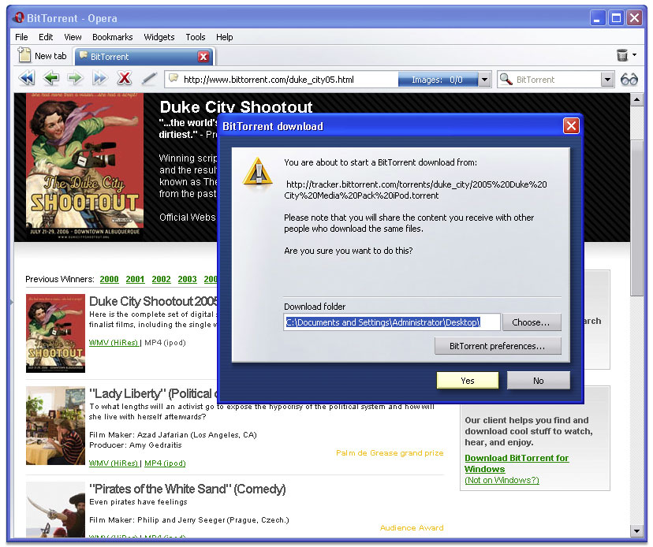
Task: Click the New tab button
Action: pos(43,56)
